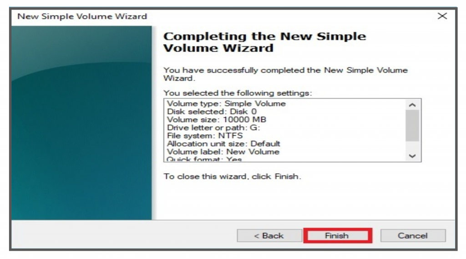Cancel the New Simple Volume Wizard
Screen dimensions: 466x259
[413, 235]
